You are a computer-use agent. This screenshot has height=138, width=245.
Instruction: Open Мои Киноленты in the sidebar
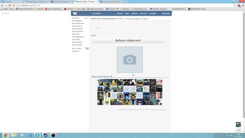77,26
